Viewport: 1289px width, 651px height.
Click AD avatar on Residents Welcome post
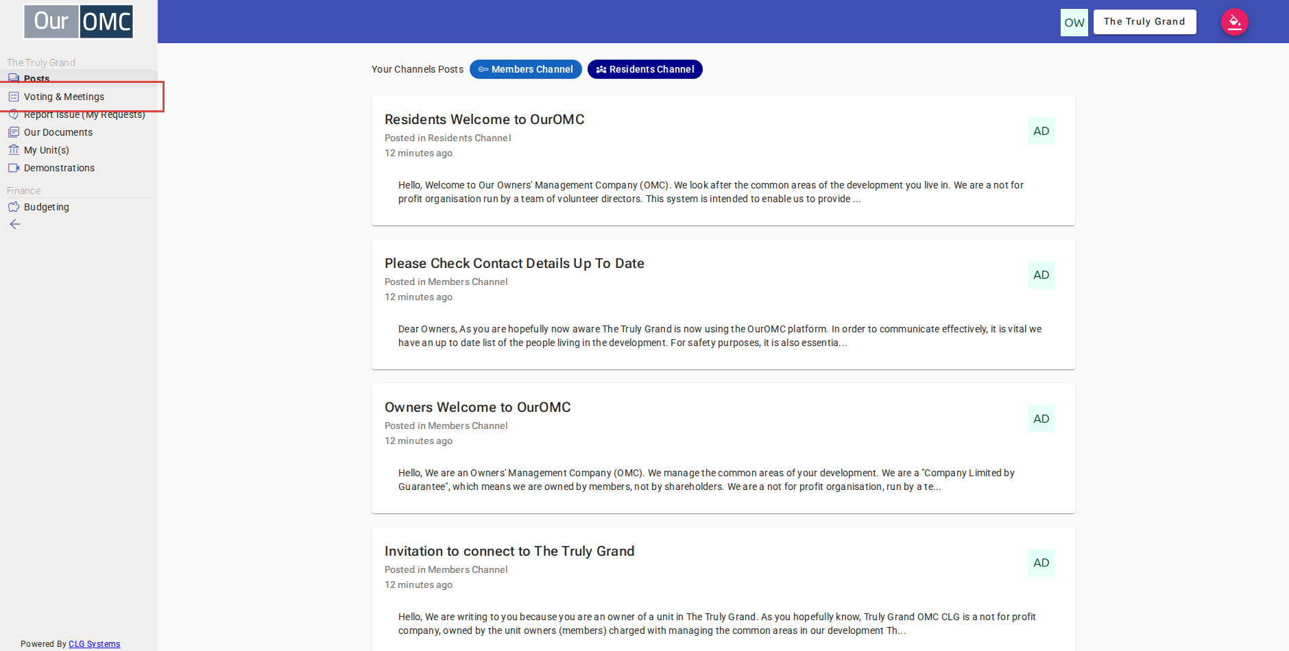point(1041,131)
